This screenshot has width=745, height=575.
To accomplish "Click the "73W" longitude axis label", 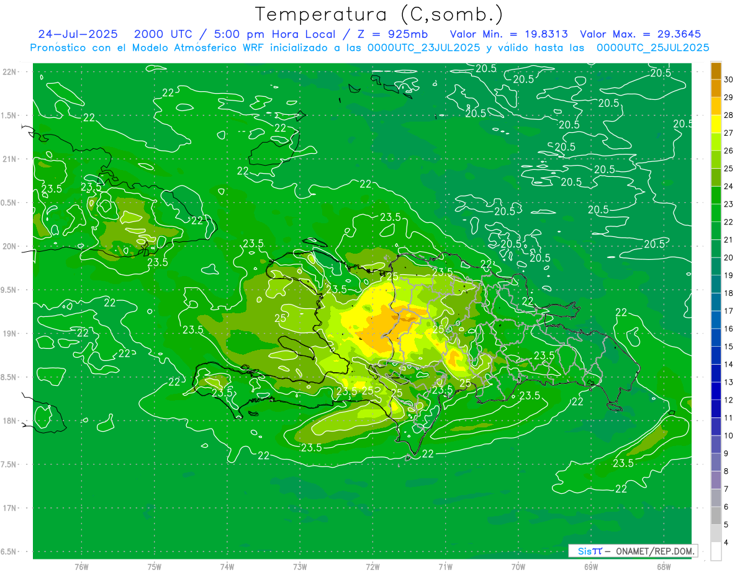I will [x=300, y=566].
